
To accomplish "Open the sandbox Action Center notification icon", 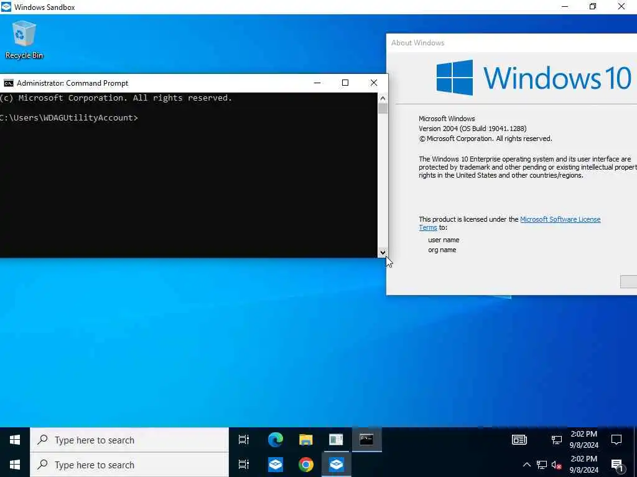I will tap(616, 440).
